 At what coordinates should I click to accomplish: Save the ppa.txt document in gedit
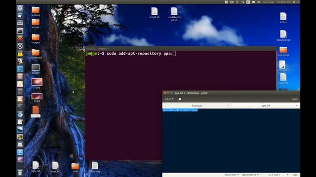point(295,99)
